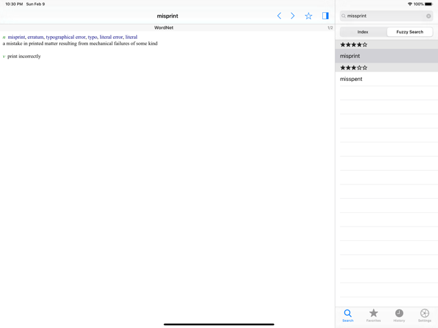Clear the search field with the x icon

(428, 16)
